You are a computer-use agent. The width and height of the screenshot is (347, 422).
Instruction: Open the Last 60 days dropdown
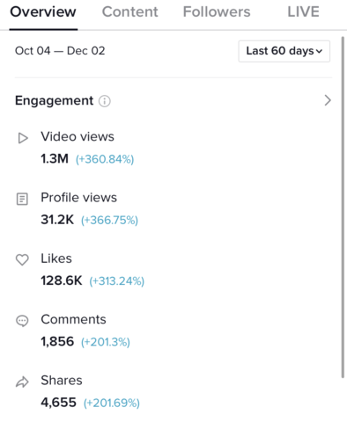tap(284, 51)
